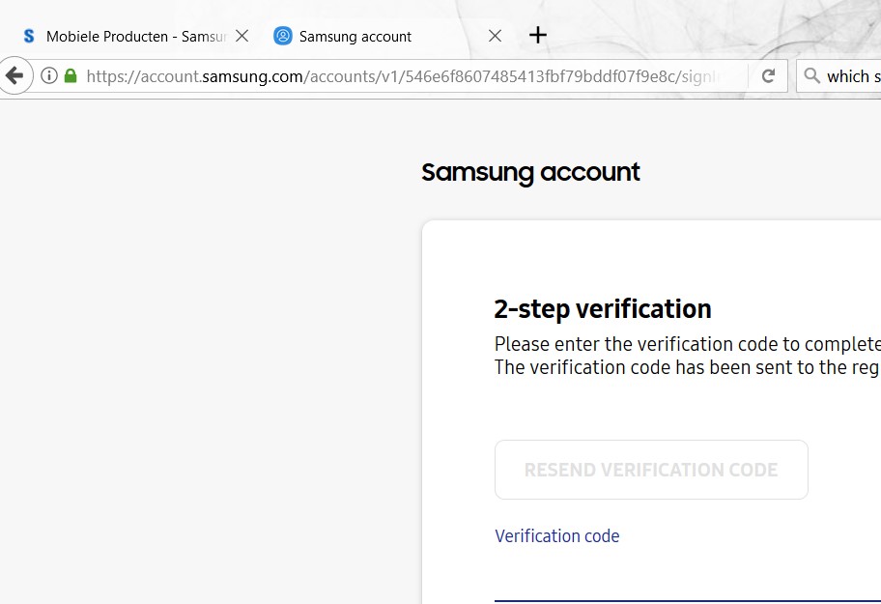Reload the current page
881x604 pixels.
768,75
